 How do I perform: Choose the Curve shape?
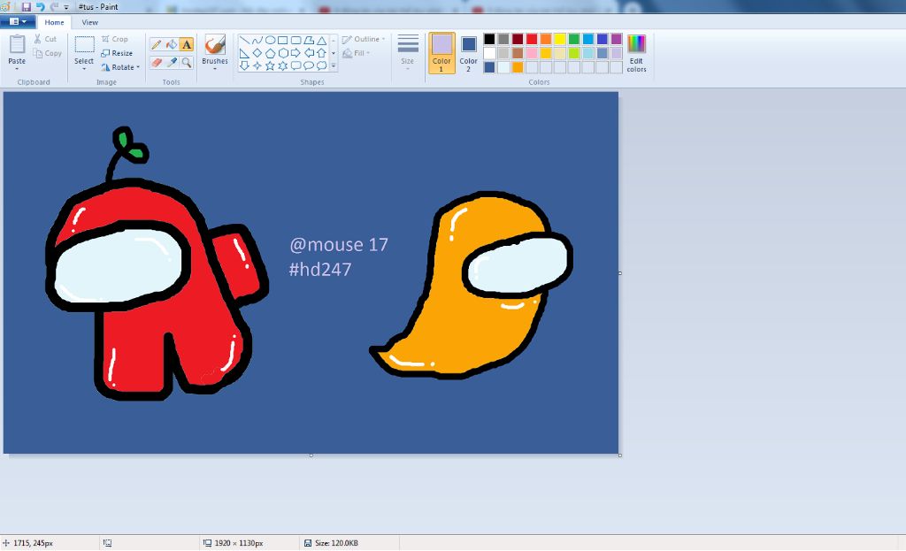click(257, 41)
